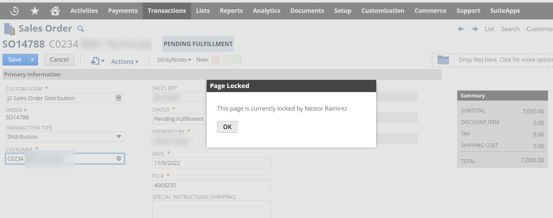The height and width of the screenshot is (218, 553).
Task: Navigate to previous record with left arrow
Action: (461, 29)
